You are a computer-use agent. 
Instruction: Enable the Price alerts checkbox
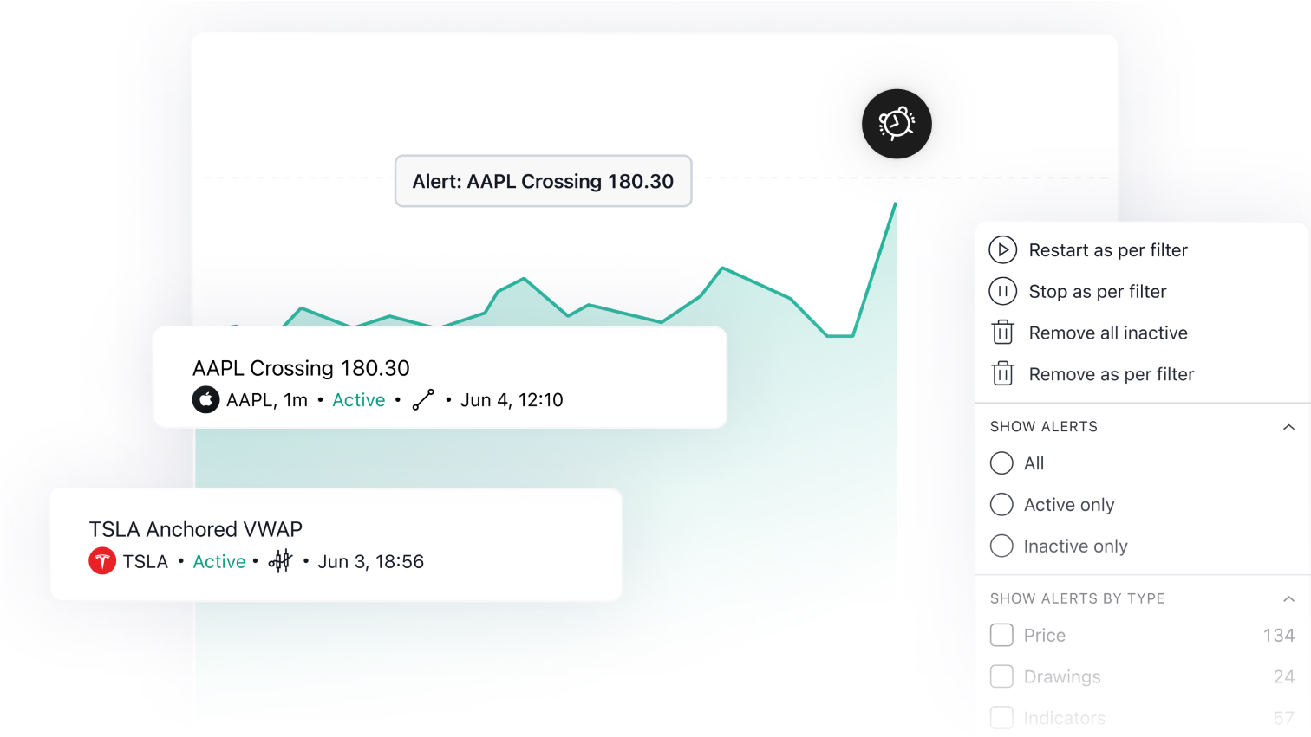[x=1001, y=635]
